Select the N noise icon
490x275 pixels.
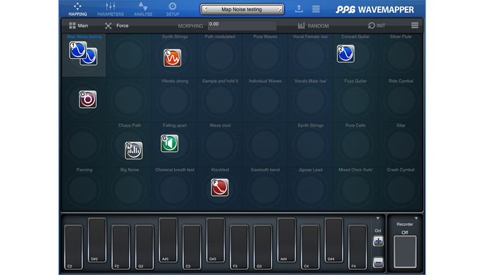[x=134, y=150]
